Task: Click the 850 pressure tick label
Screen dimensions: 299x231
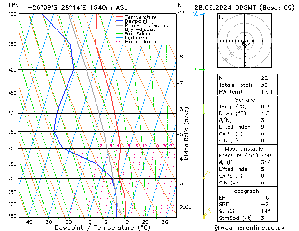Action: point(13,216)
